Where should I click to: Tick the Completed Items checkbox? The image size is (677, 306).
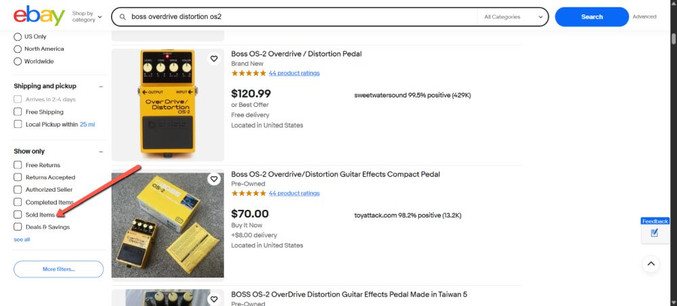[x=18, y=202]
